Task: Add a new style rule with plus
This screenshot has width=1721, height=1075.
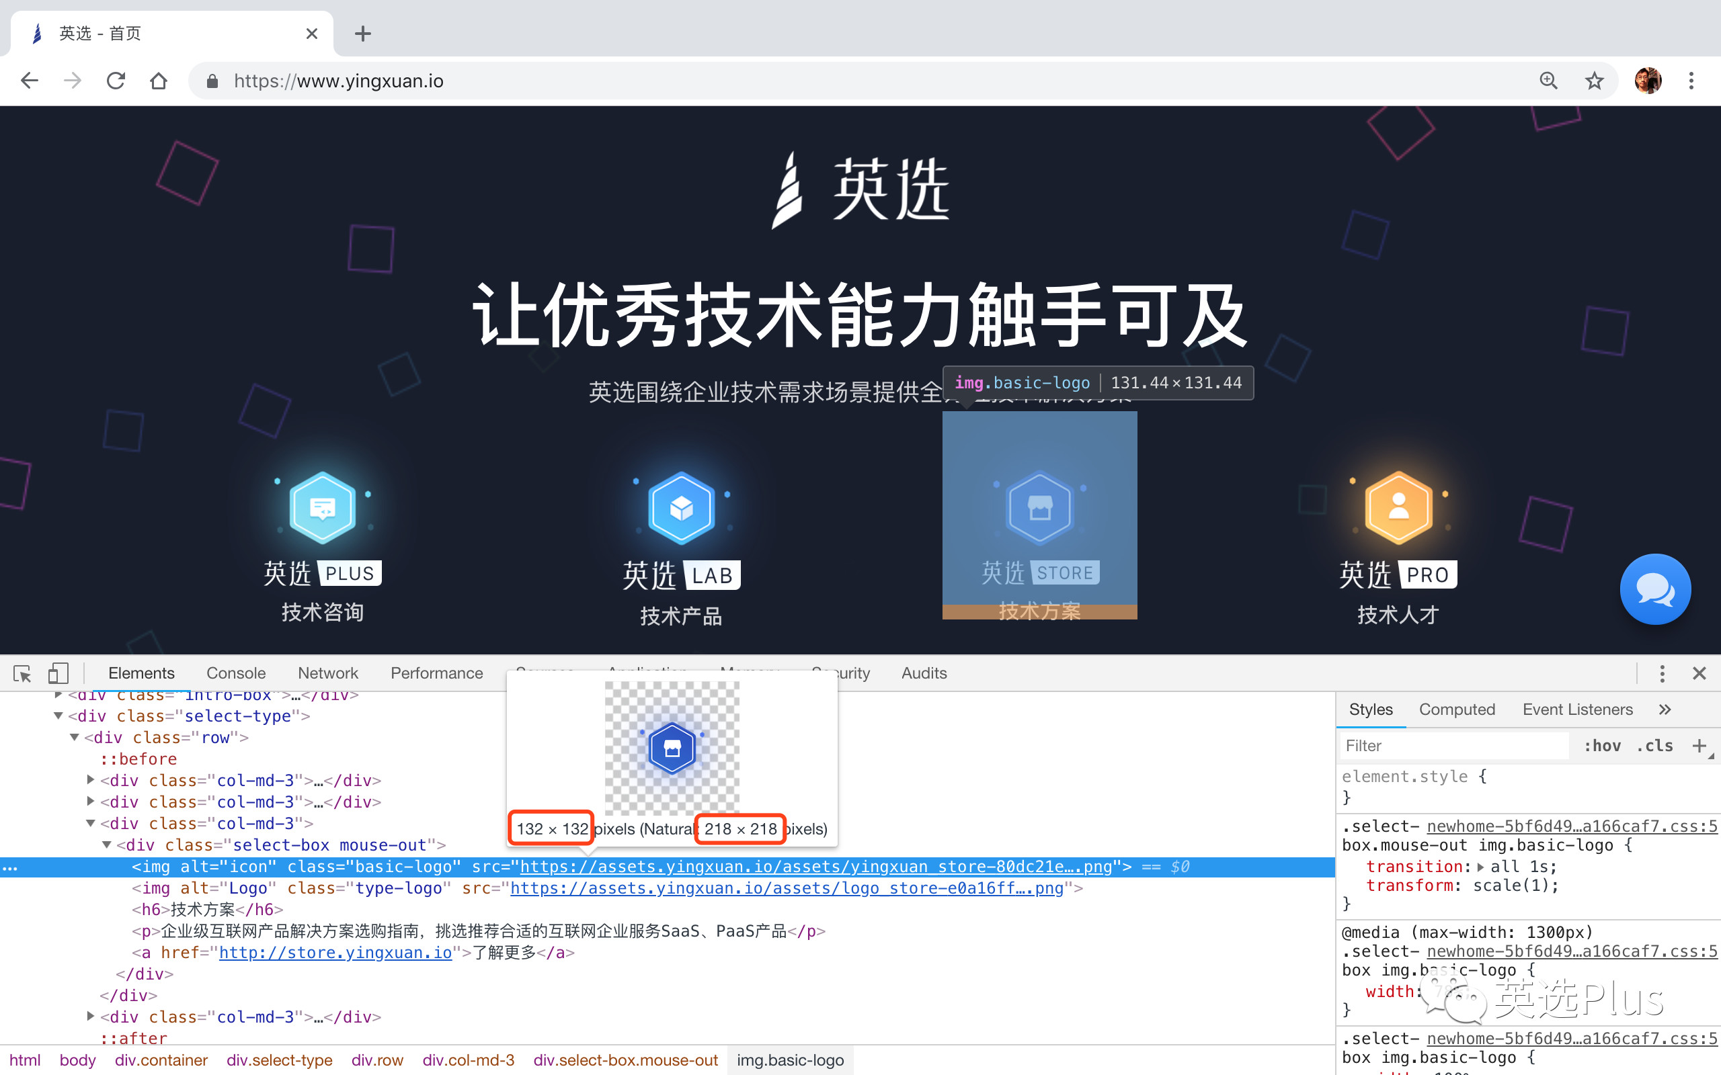Action: click(x=1699, y=745)
